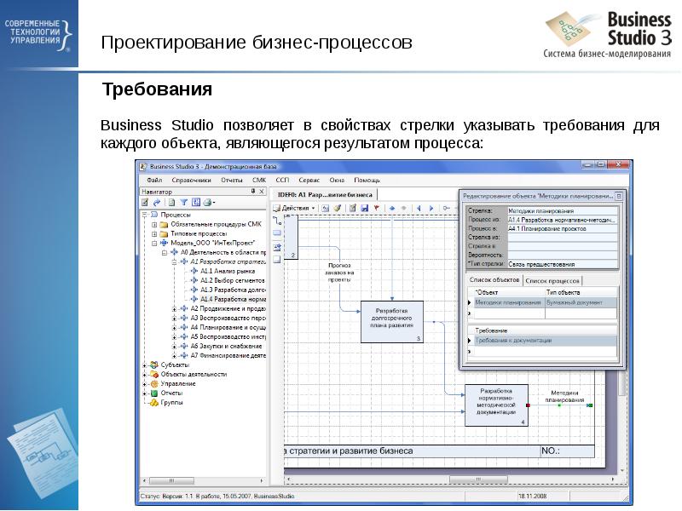
Task: Click Navigator horizontal scrollbar thumb
Action: point(172,480)
